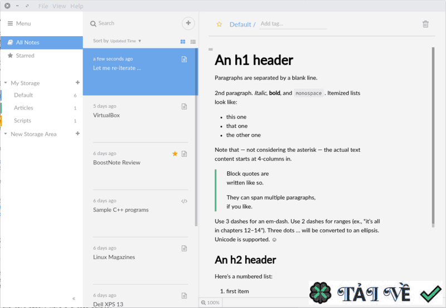Open the hamburger Menu icon
This screenshot has height=308, width=446.
(10, 23)
